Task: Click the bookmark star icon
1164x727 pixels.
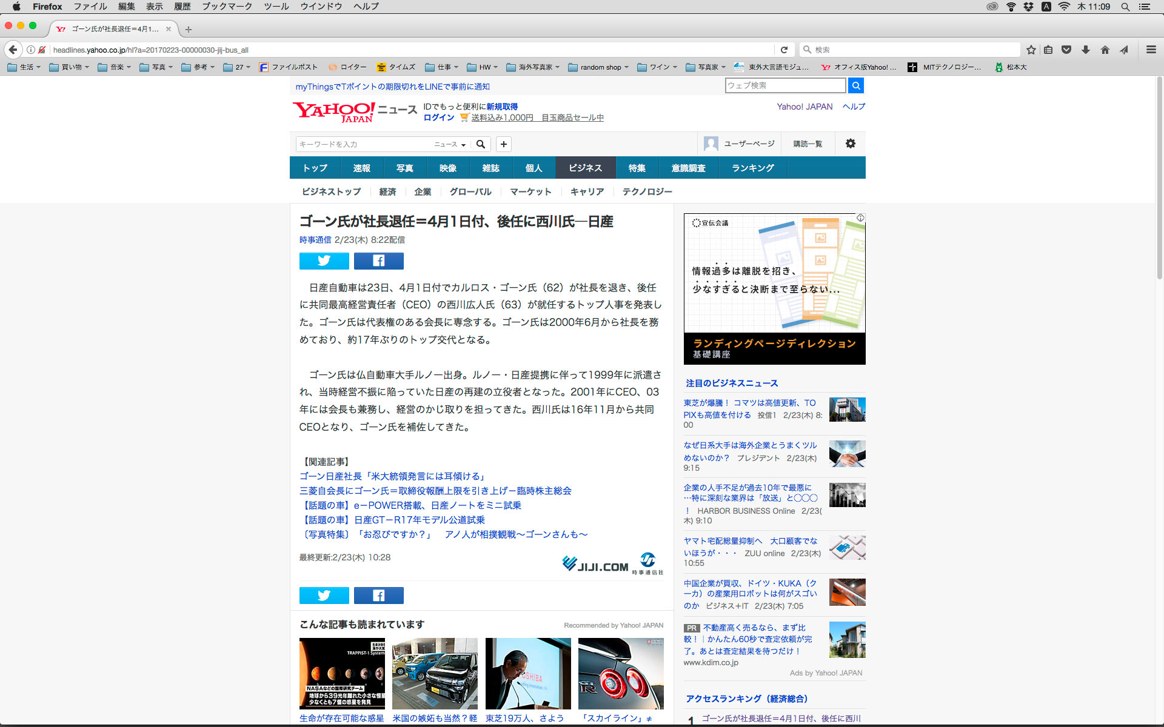Action: point(1031,50)
